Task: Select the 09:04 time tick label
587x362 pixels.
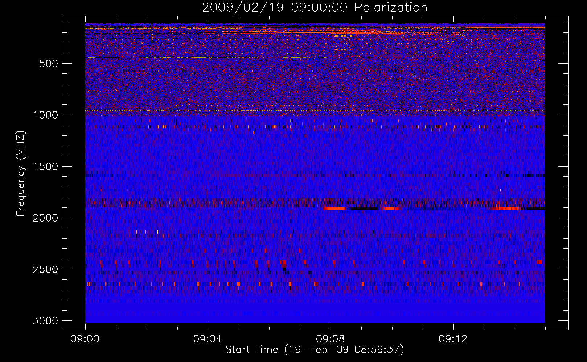Action: [208, 339]
